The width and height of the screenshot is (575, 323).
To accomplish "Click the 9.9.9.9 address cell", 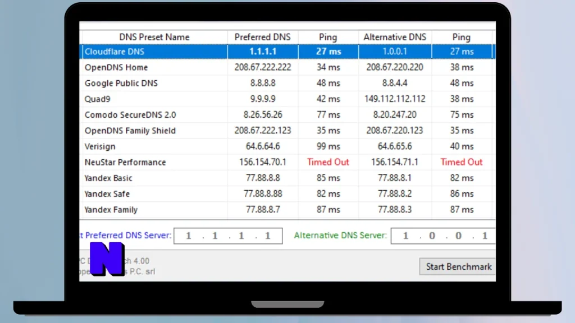I will pyautogui.click(x=263, y=99).
